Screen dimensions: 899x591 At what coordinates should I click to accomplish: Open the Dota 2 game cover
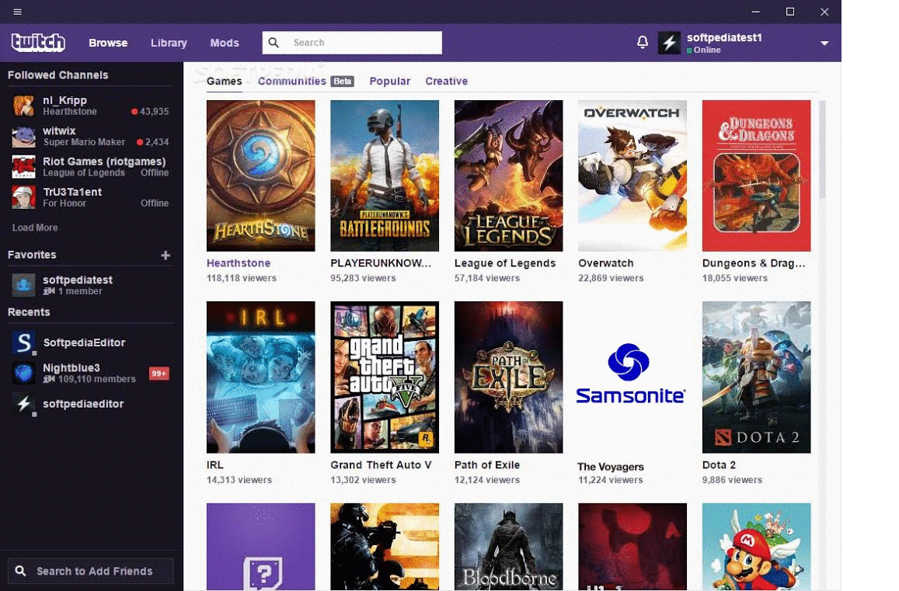pyautogui.click(x=756, y=377)
